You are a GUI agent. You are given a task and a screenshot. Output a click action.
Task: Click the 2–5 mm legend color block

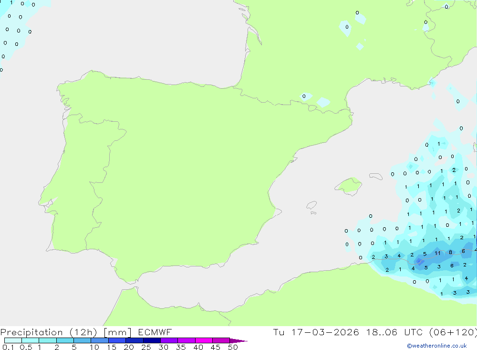[65, 340]
